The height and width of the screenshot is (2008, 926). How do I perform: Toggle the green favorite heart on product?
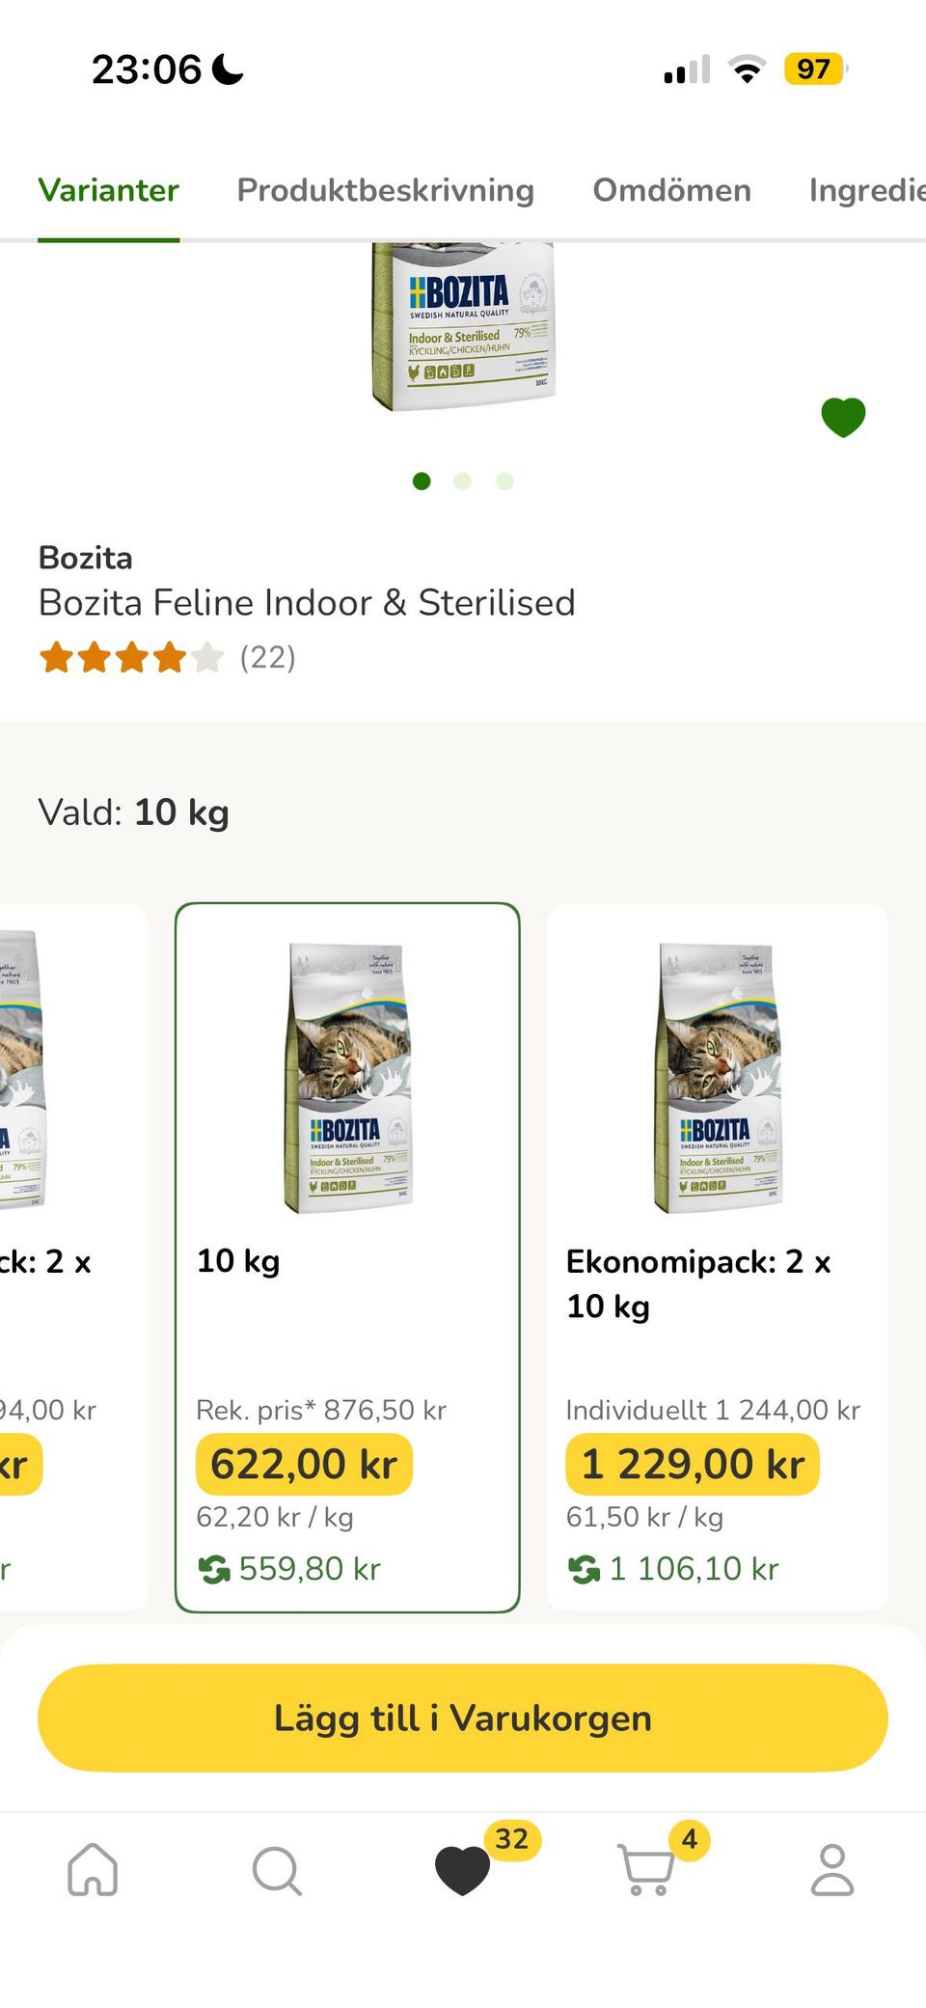coord(843,418)
